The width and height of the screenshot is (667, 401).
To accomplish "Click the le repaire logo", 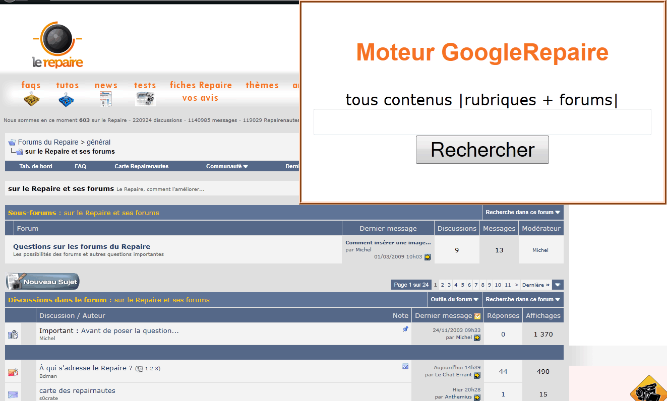I will pyautogui.click(x=57, y=45).
